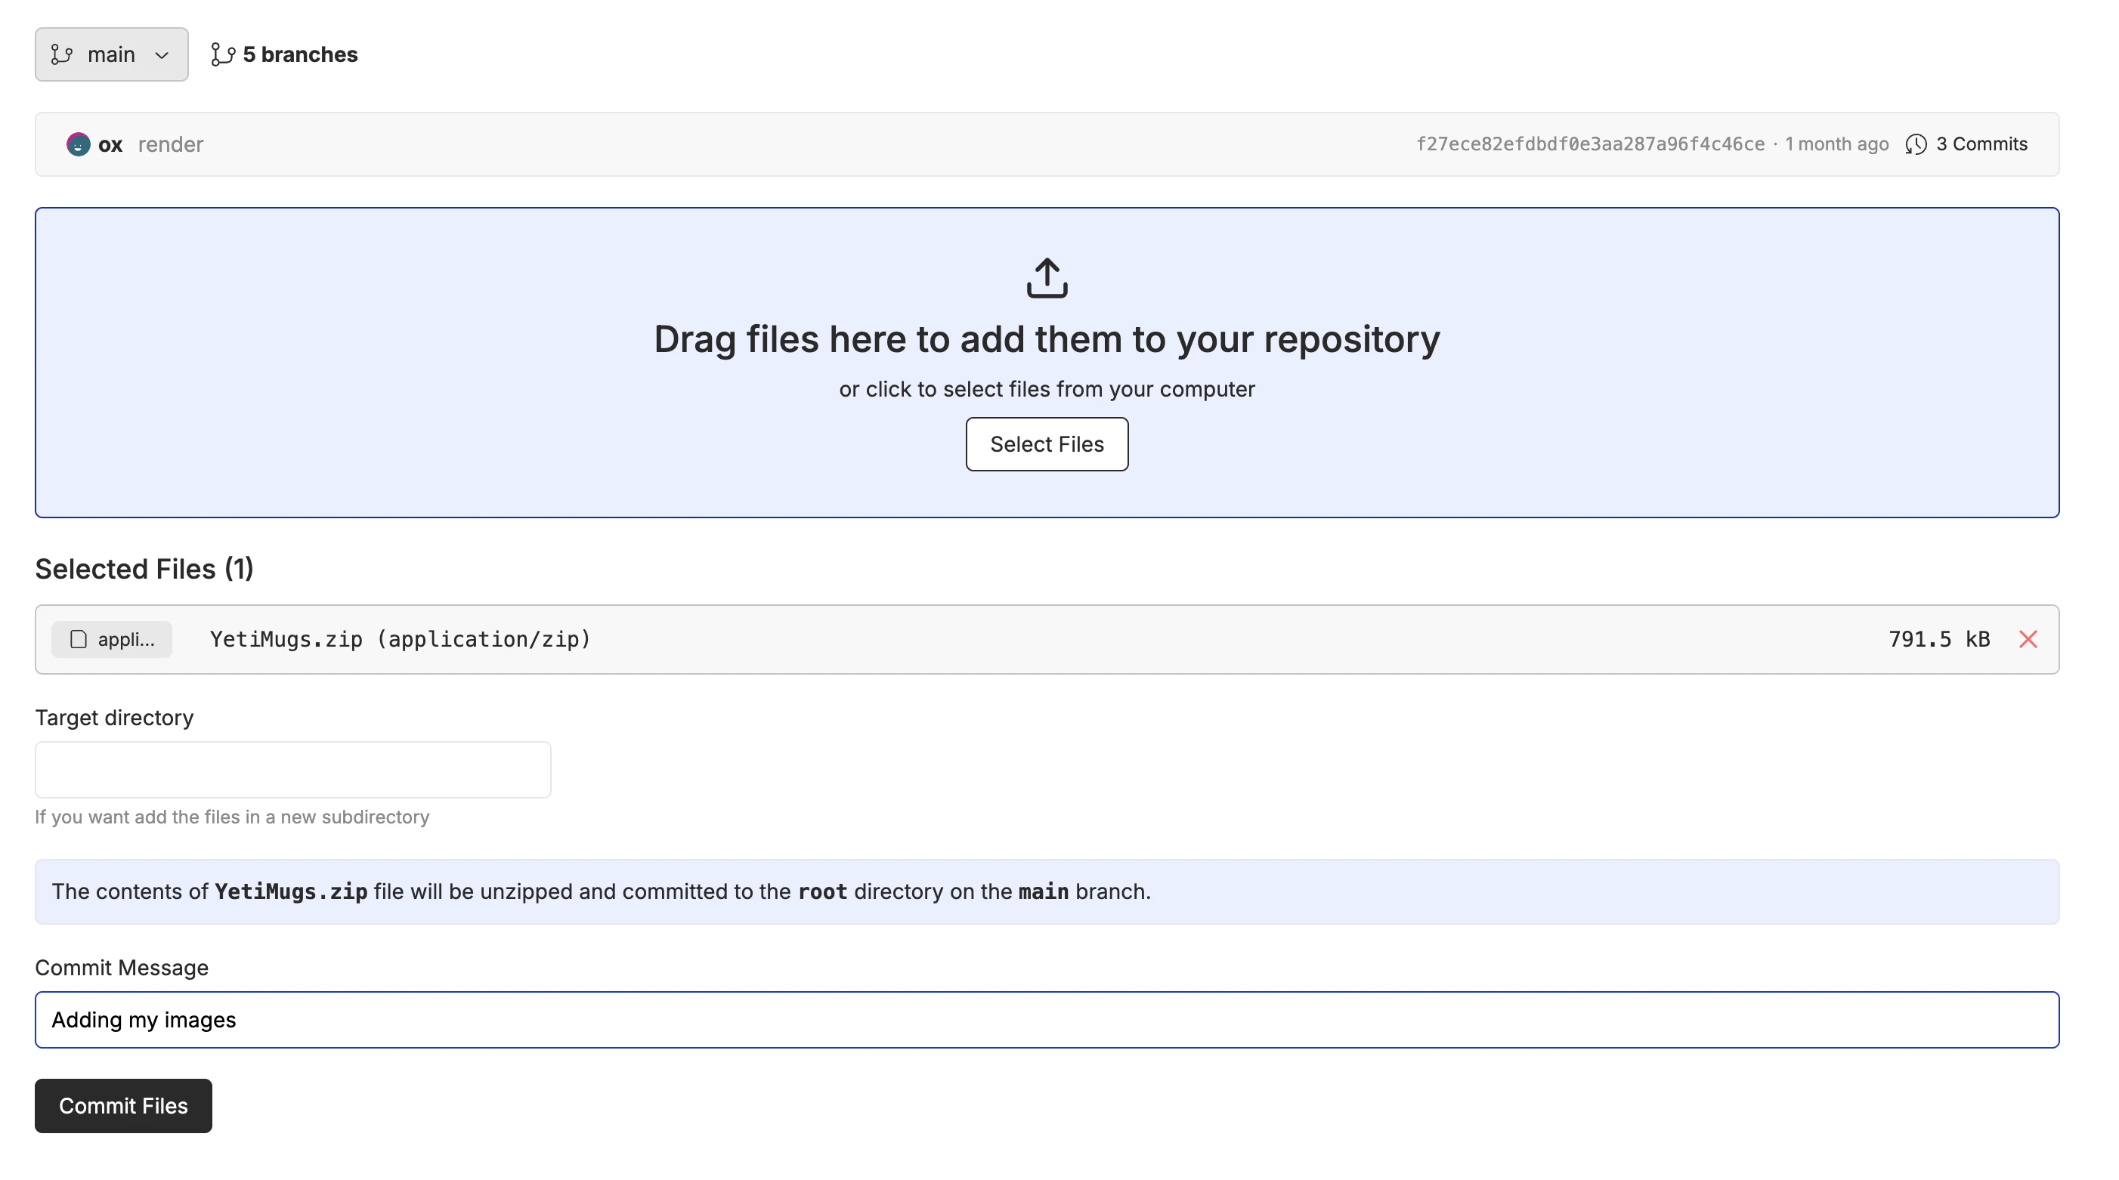2119x1180 pixels.
Task: Click the branches icon before 5 branches
Action: click(222, 54)
